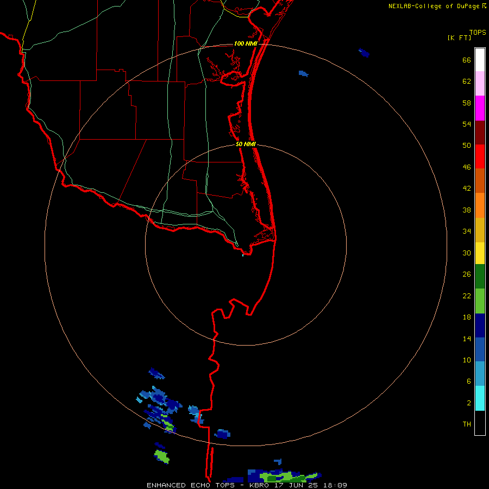Click the legend value '30'
The width and height of the screenshot is (489, 489).
click(x=467, y=253)
